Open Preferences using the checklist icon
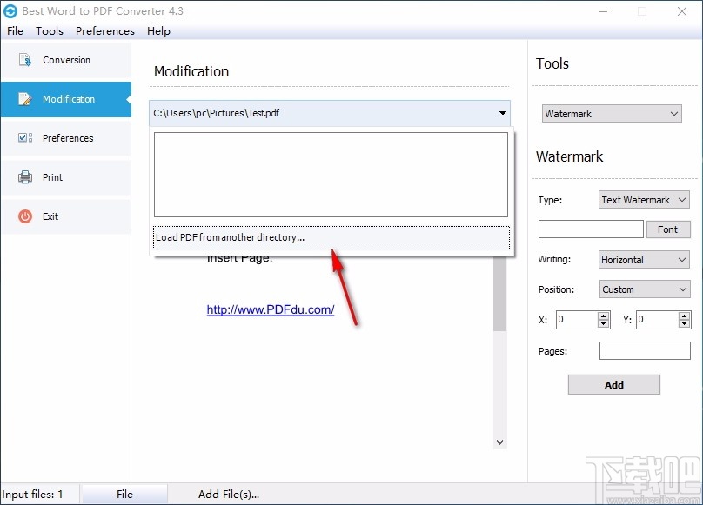 23,137
